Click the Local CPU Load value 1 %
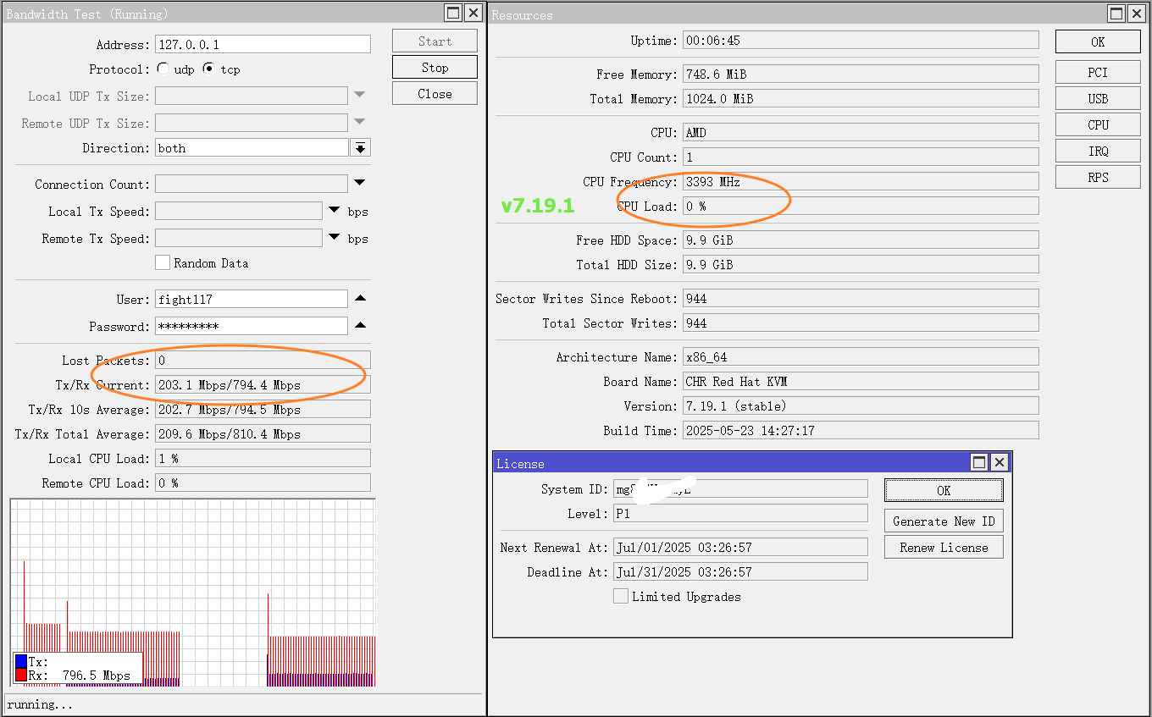 pyautogui.click(x=263, y=458)
